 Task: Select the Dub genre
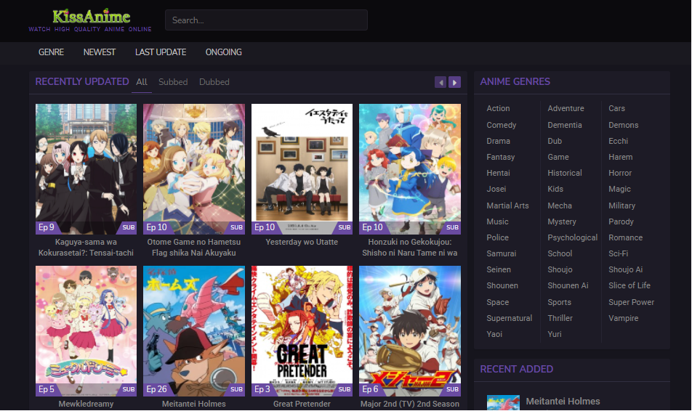pyautogui.click(x=555, y=141)
